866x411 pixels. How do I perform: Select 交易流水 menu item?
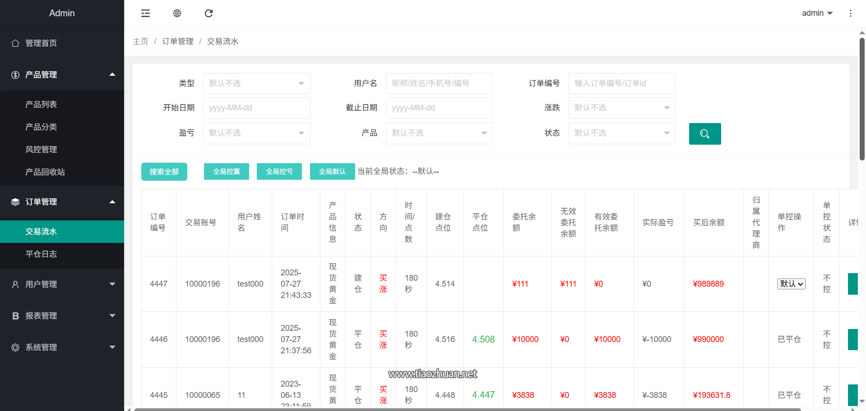(x=62, y=232)
